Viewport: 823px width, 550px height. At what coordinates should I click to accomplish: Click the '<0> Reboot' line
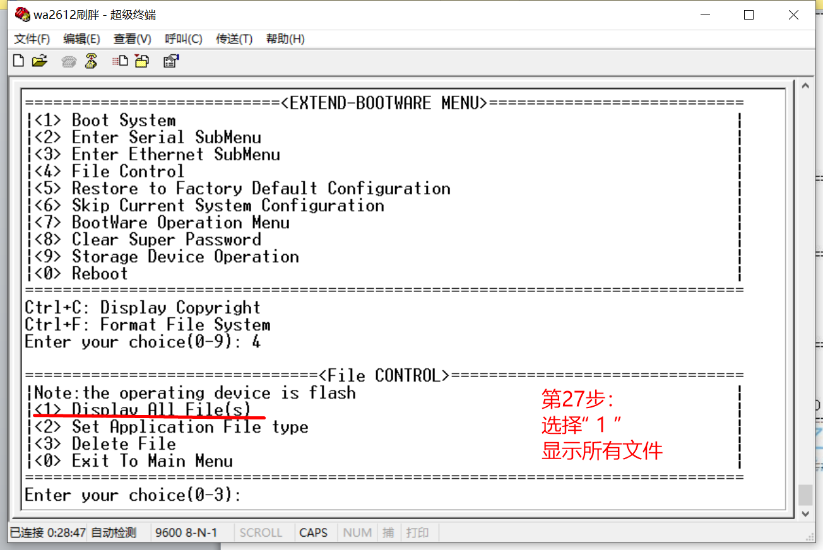click(x=81, y=274)
